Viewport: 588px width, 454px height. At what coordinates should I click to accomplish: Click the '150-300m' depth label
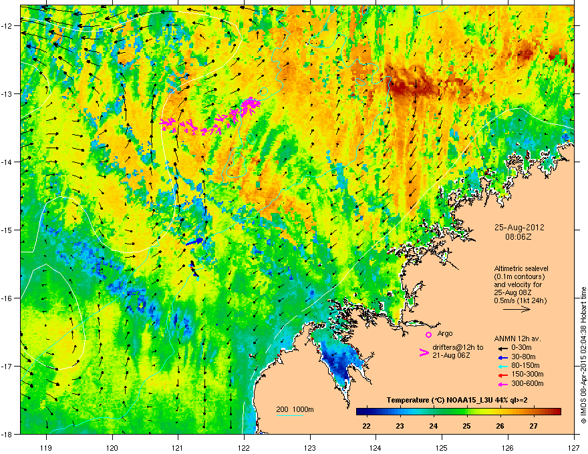coord(527,374)
